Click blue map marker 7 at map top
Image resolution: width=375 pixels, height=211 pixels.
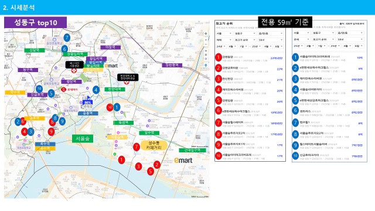pos(67,38)
